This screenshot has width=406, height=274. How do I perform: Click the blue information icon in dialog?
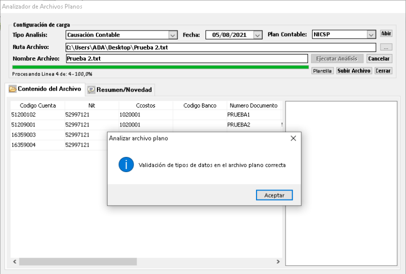pos(126,164)
